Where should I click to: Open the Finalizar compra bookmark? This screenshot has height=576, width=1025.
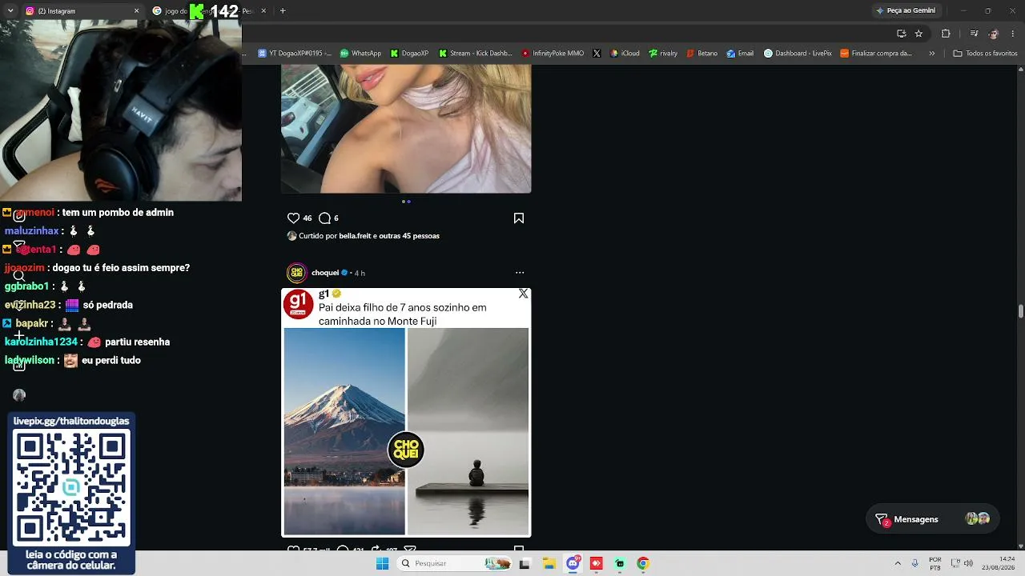click(876, 54)
